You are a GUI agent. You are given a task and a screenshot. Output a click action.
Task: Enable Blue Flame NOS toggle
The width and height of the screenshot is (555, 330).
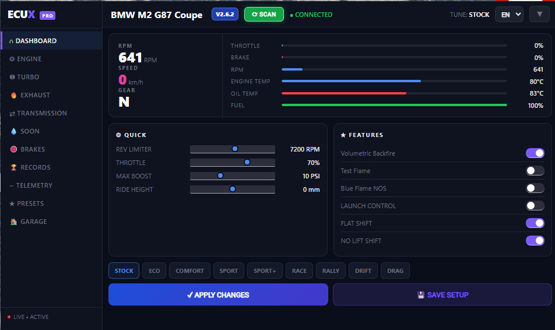point(535,188)
